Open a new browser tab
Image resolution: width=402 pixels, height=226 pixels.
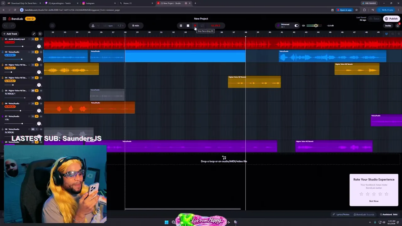(x=195, y=3)
